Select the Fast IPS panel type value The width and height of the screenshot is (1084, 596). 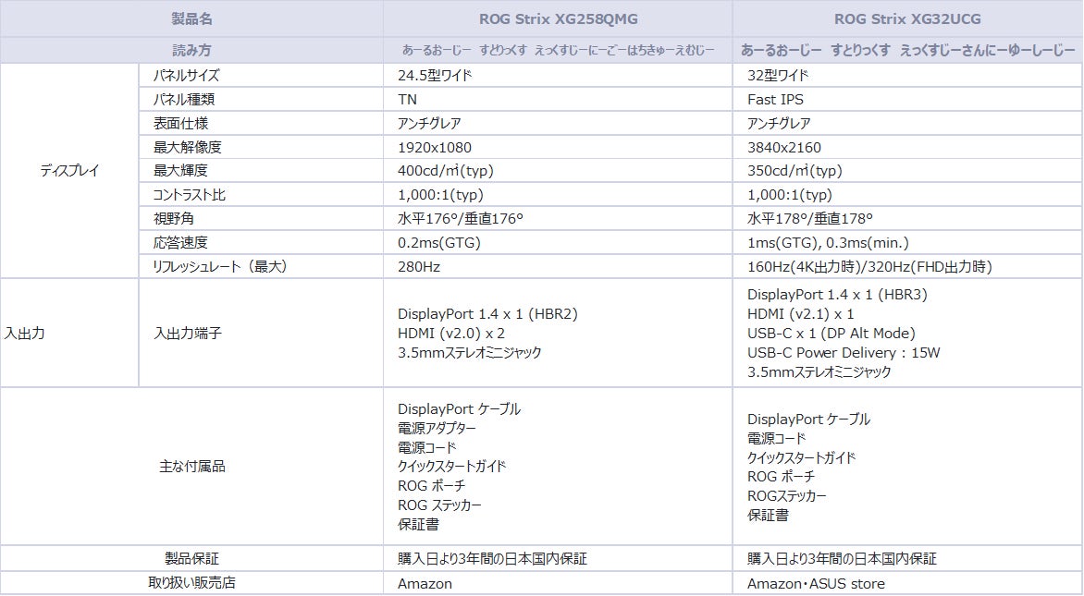tap(776, 100)
